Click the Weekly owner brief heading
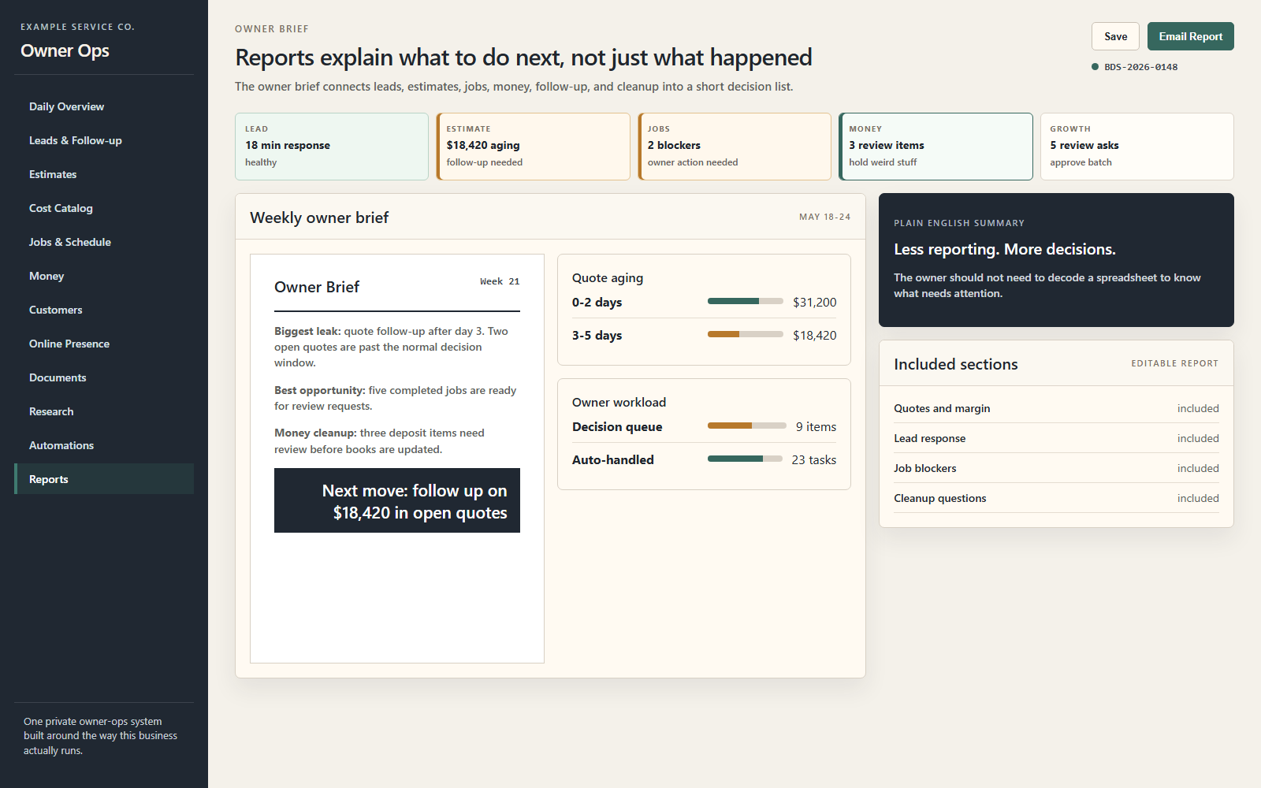1261x788 pixels. 319,217
